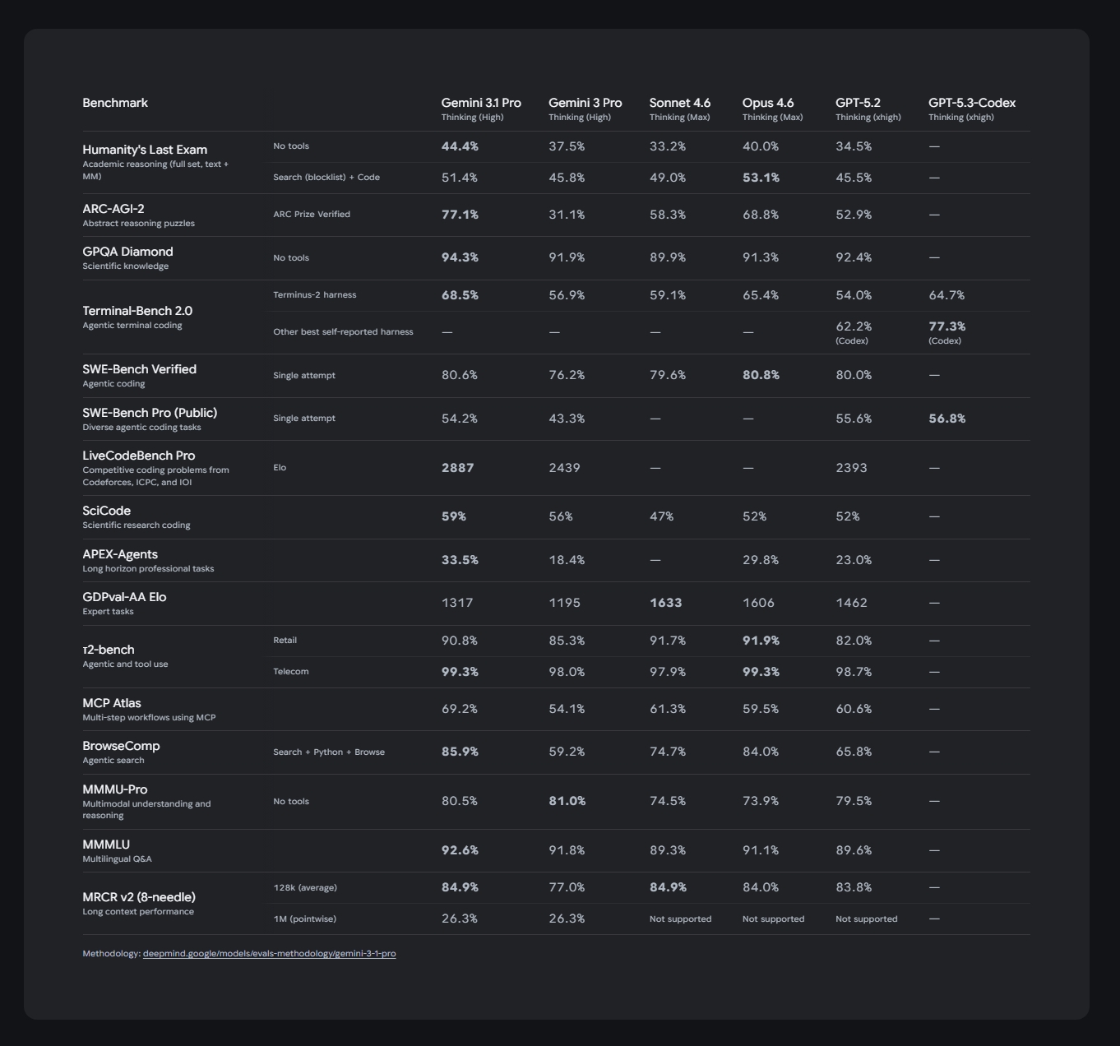Click the "80.8%" SWE-Bench Verified score
1120x1046 pixels.
coord(761,375)
